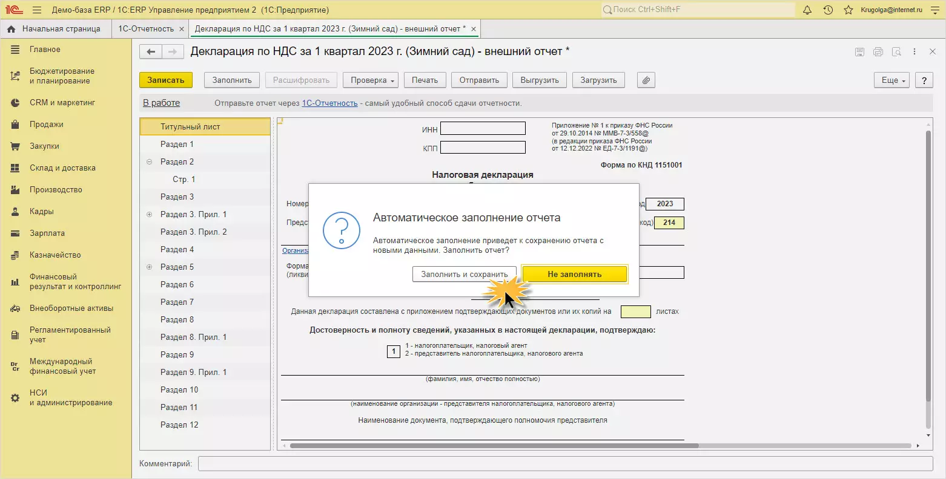Open the main hamburger menu icon
The height and width of the screenshot is (479, 946).
click(37, 10)
